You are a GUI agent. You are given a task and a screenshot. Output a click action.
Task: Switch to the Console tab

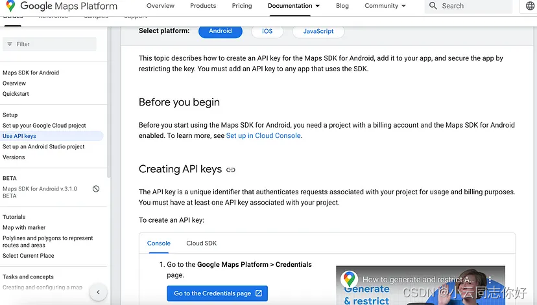158,243
